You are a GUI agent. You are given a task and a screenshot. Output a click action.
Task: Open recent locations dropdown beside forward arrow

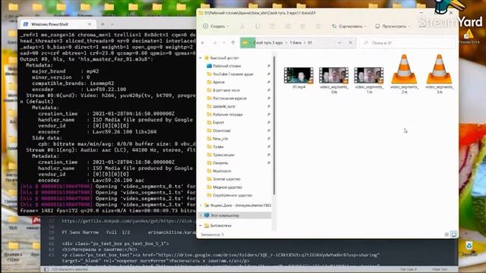pos(224,42)
